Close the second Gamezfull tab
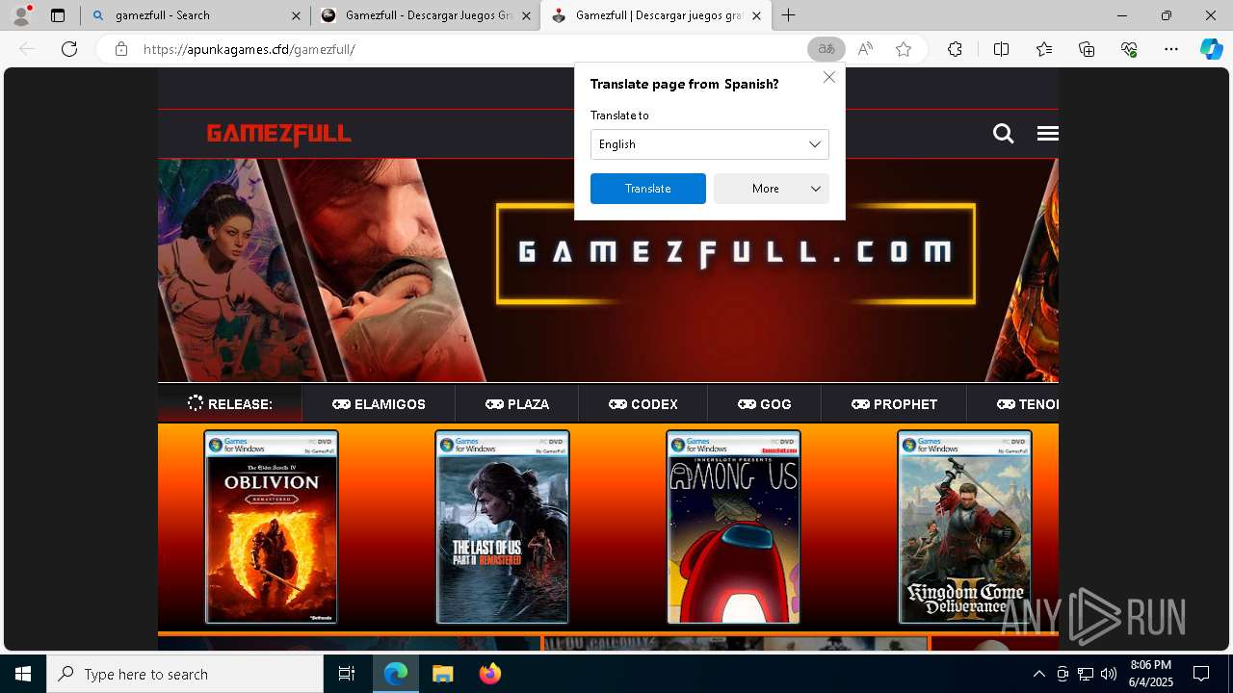This screenshot has width=1233, height=693. point(526,15)
